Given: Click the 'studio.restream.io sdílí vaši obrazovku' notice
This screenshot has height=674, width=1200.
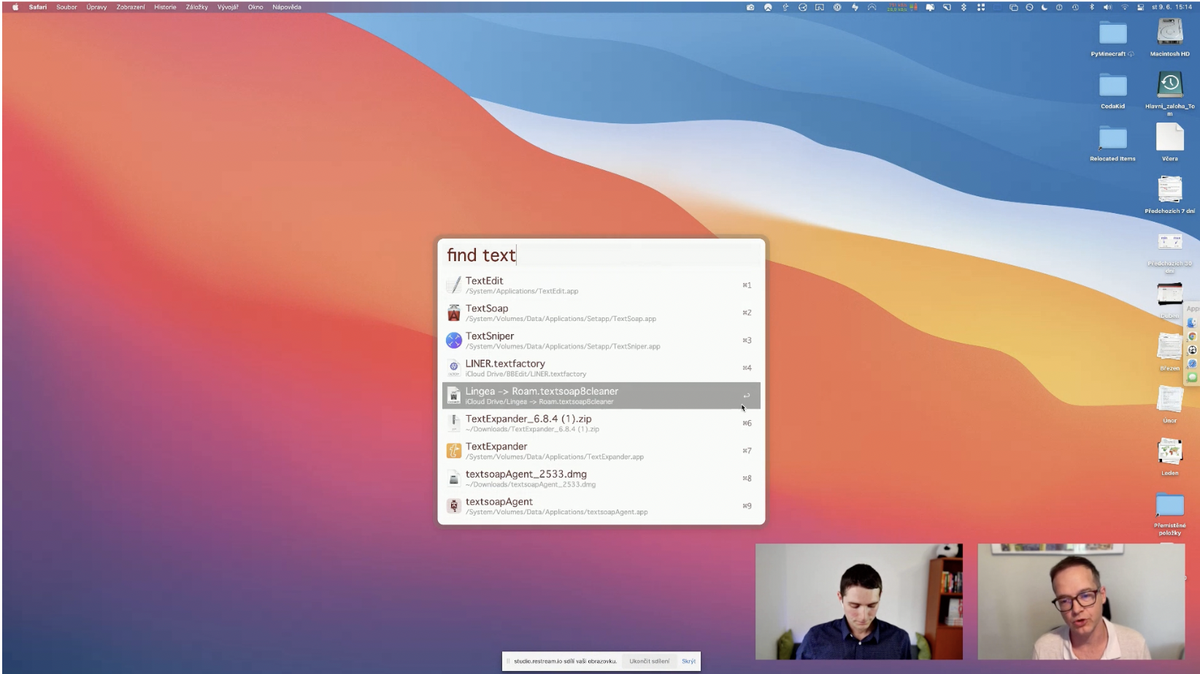Looking at the screenshot, I should point(565,662).
